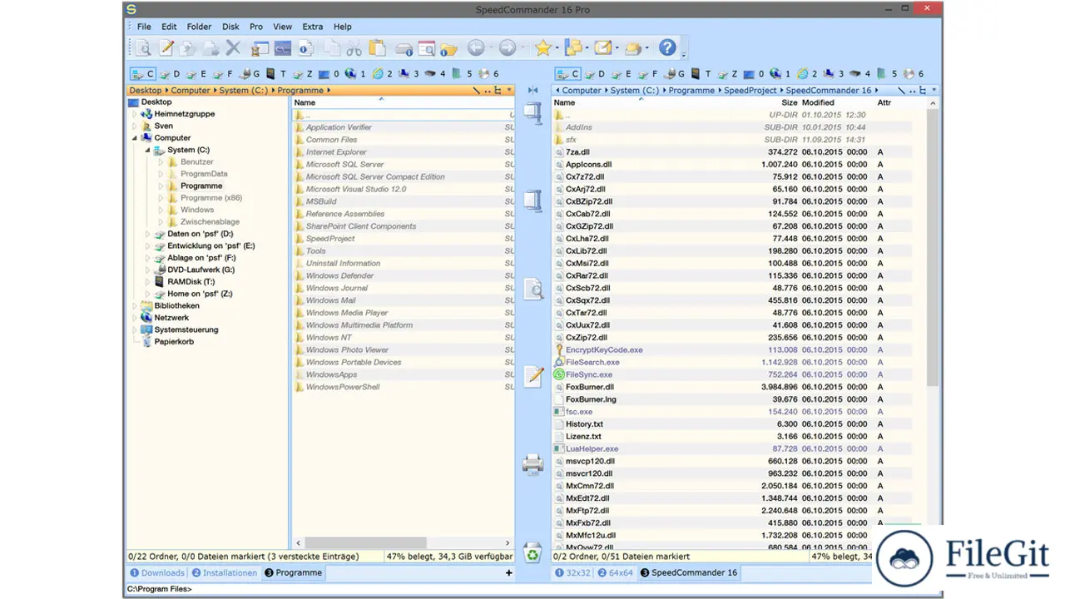Click the Forward navigation arrow
Image resolution: width=1065 pixels, height=599 pixels.
508,48
